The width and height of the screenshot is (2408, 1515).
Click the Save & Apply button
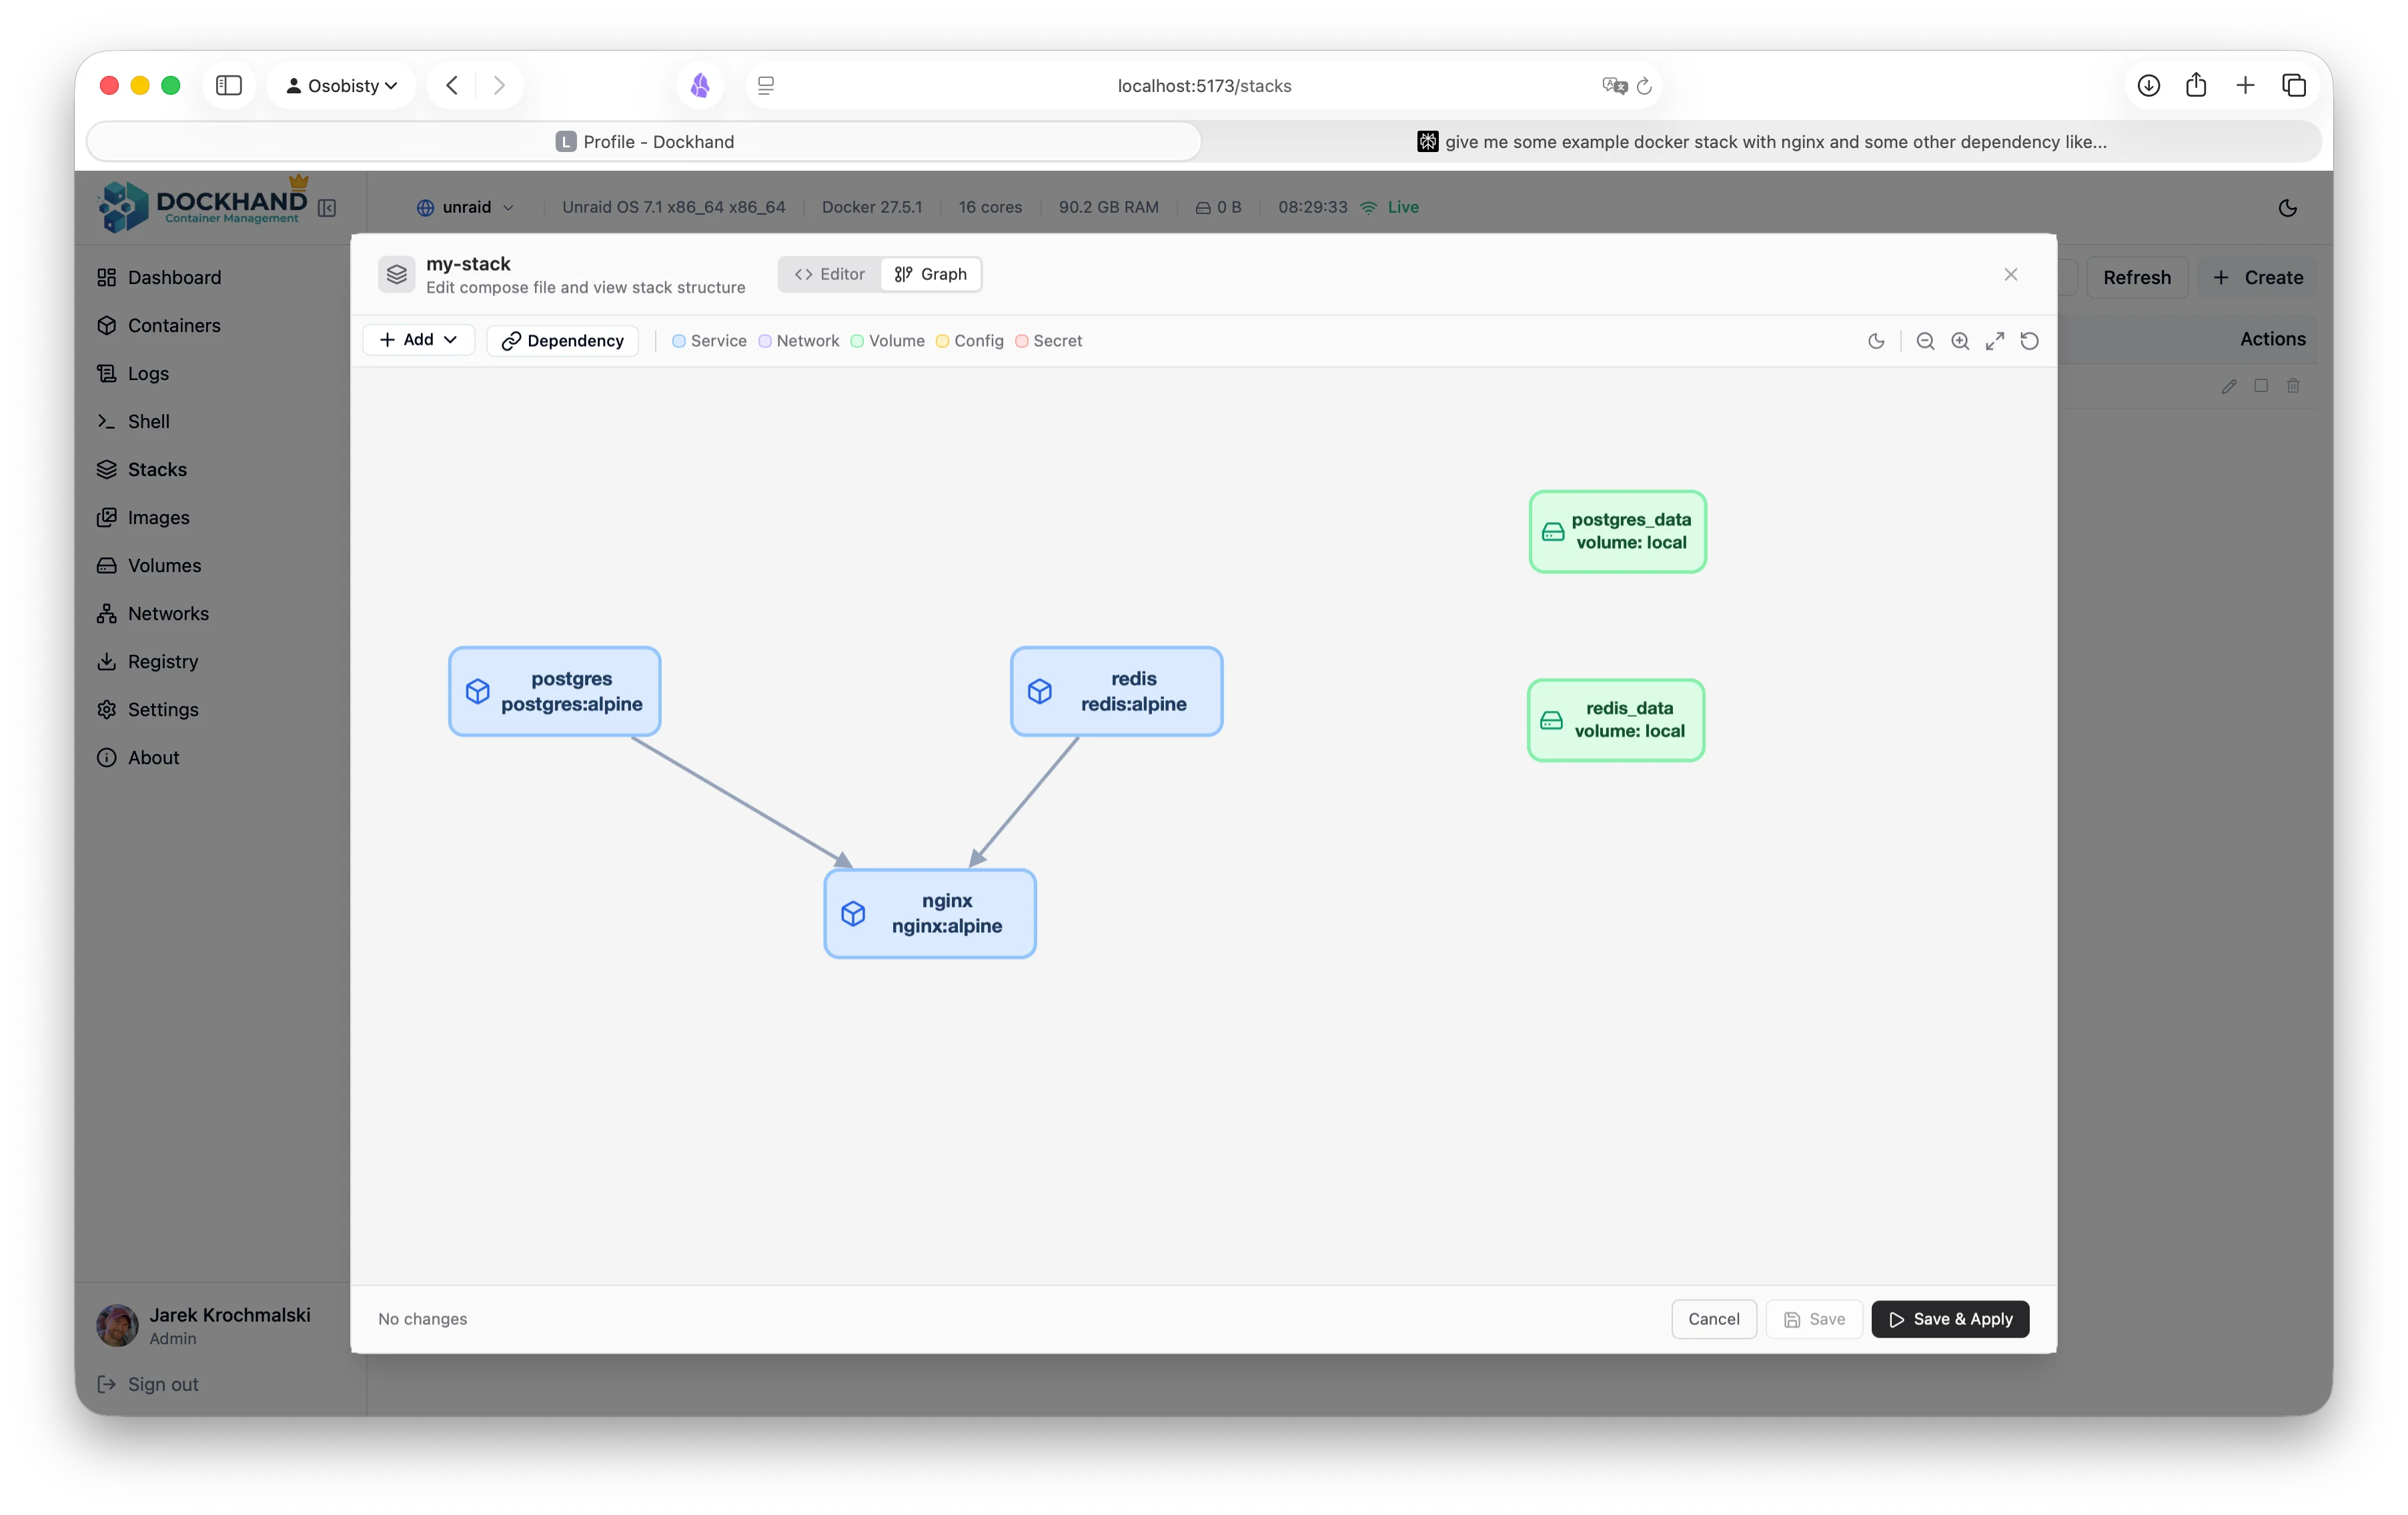tap(1949, 1319)
